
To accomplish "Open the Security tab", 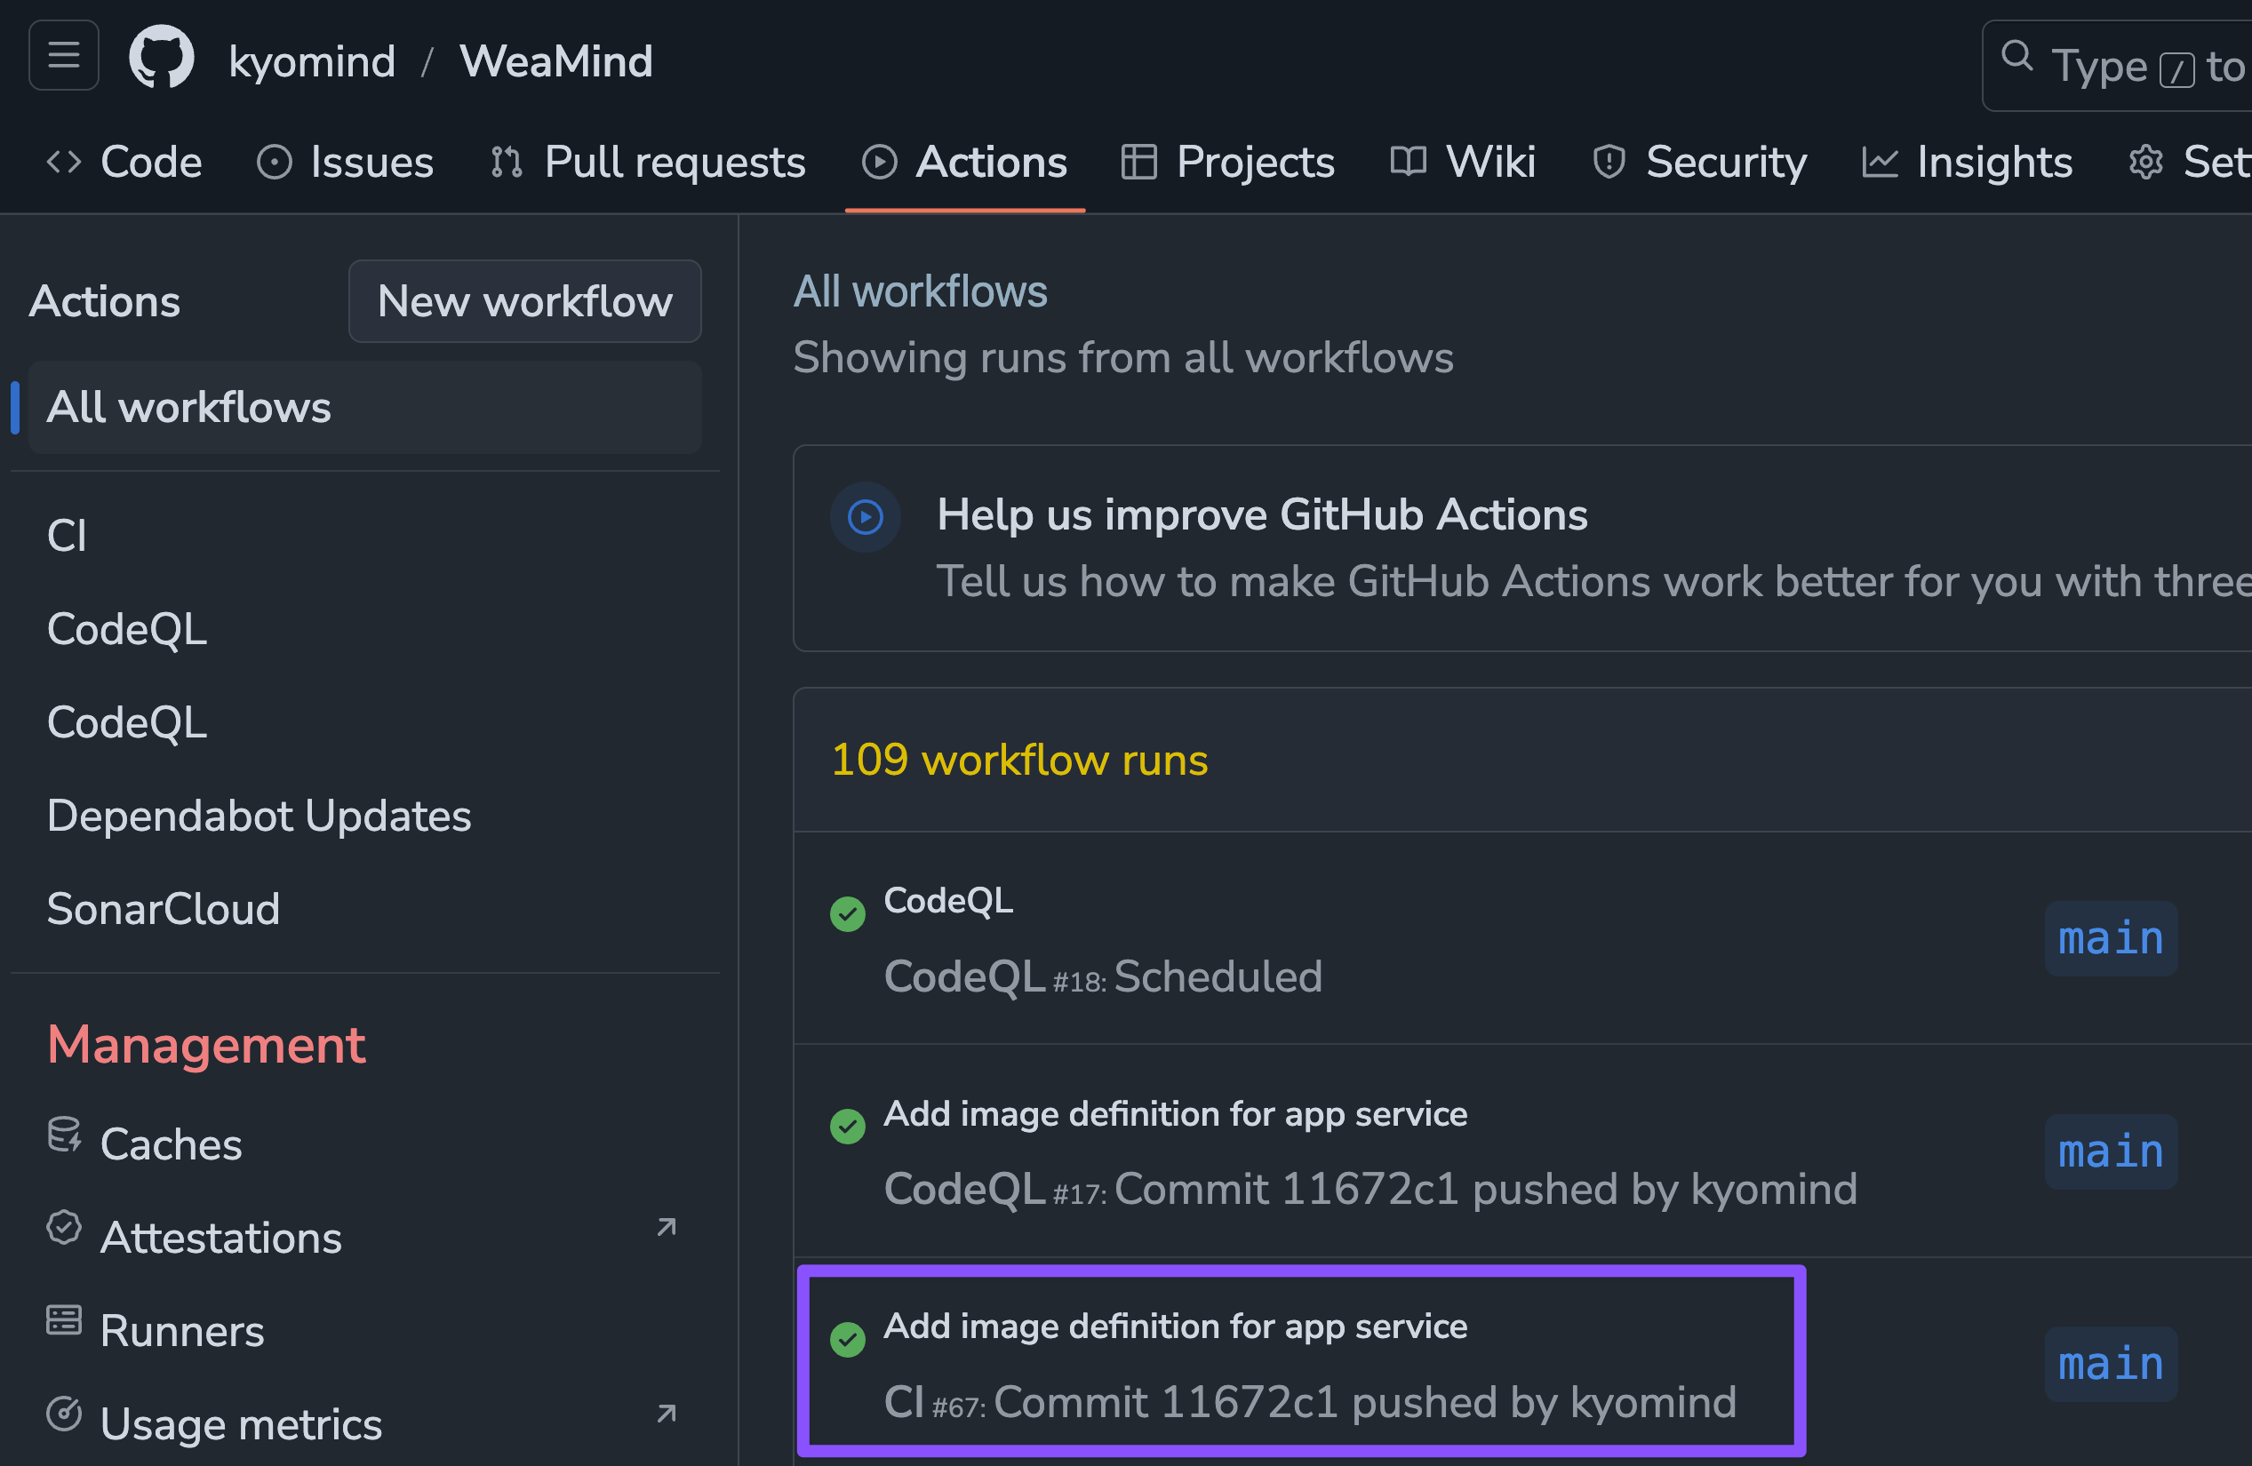I will pyautogui.click(x=1700, y=162).
